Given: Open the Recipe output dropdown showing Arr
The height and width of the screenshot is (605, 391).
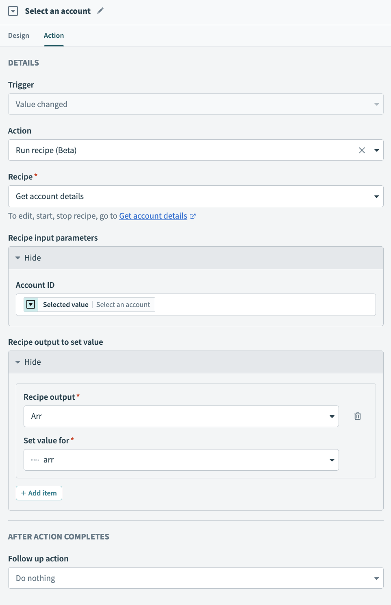Looking at the screenshot, I should [331, 416].
